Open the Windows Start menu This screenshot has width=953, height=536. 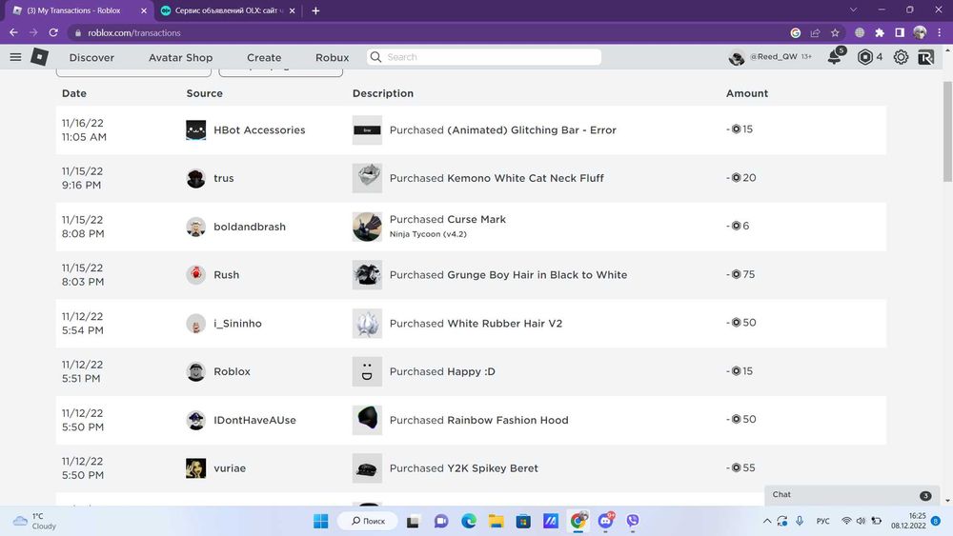click(320, 521)
